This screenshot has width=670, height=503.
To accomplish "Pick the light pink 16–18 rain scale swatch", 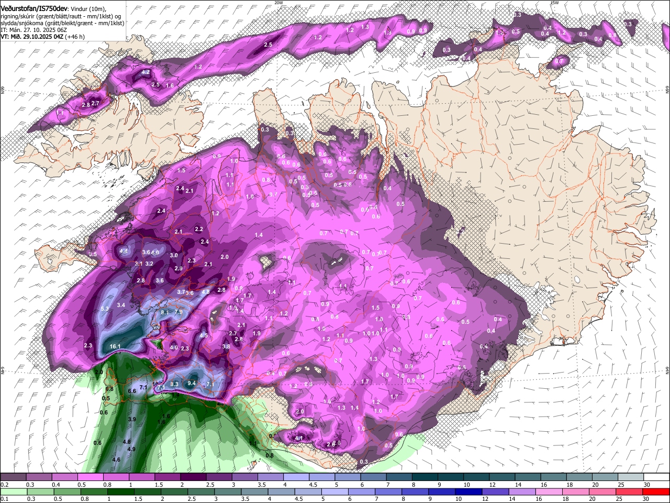I will (549, 491).
